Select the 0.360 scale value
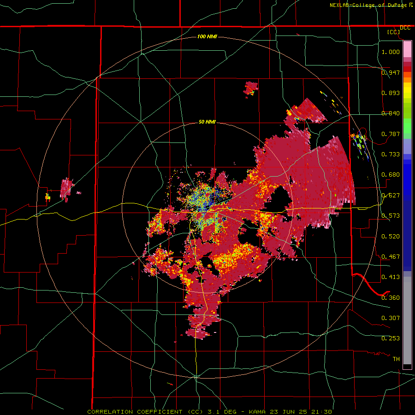 (x=391, y=298)
